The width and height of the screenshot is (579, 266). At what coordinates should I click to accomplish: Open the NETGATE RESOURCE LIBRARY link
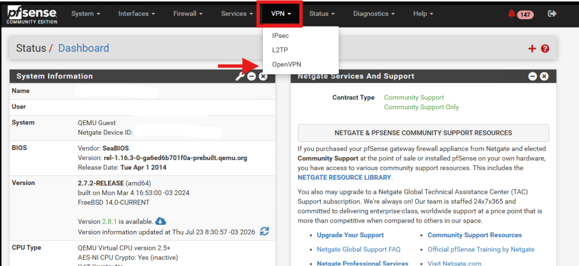coord(344,178)
